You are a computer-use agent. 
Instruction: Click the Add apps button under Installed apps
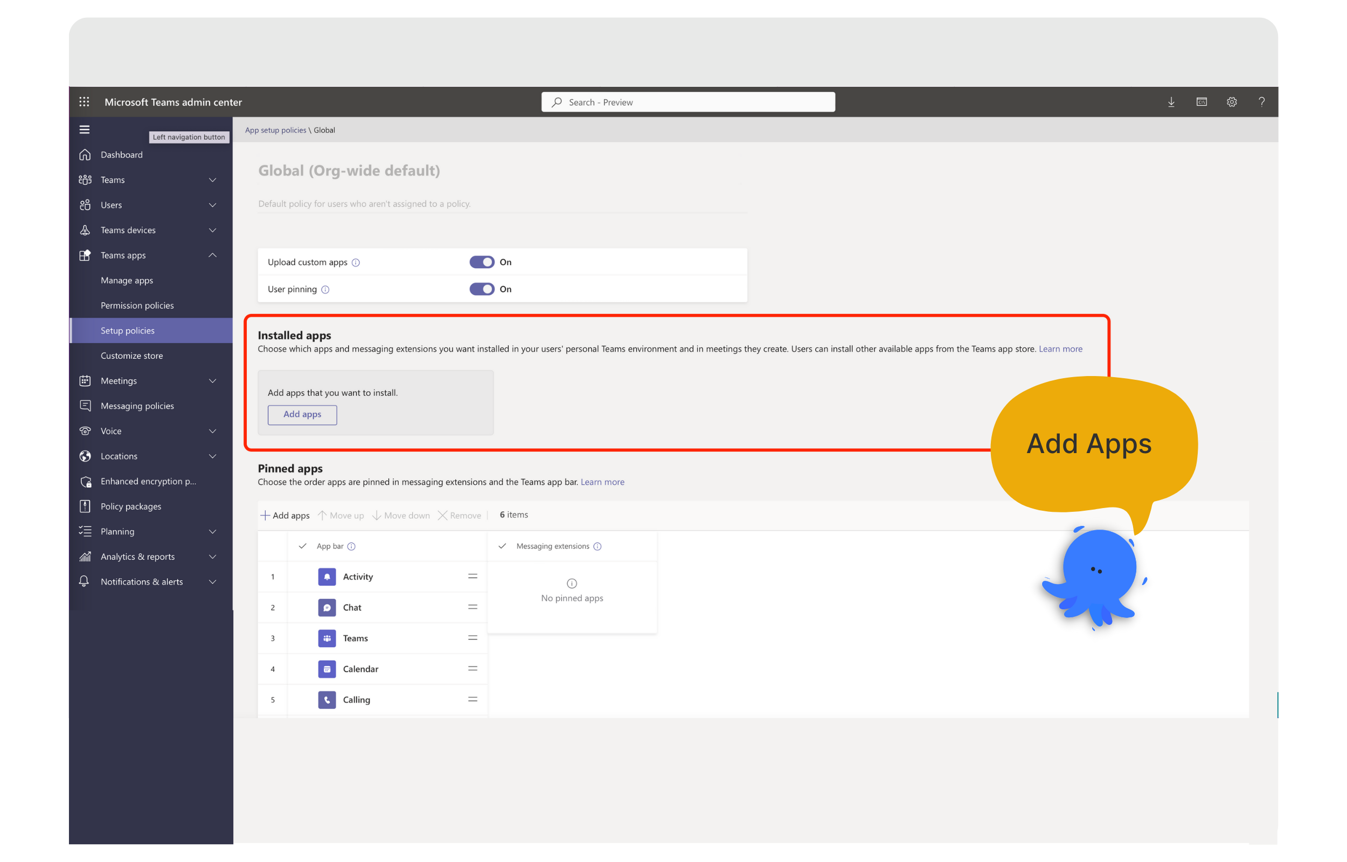pos(302,415)
